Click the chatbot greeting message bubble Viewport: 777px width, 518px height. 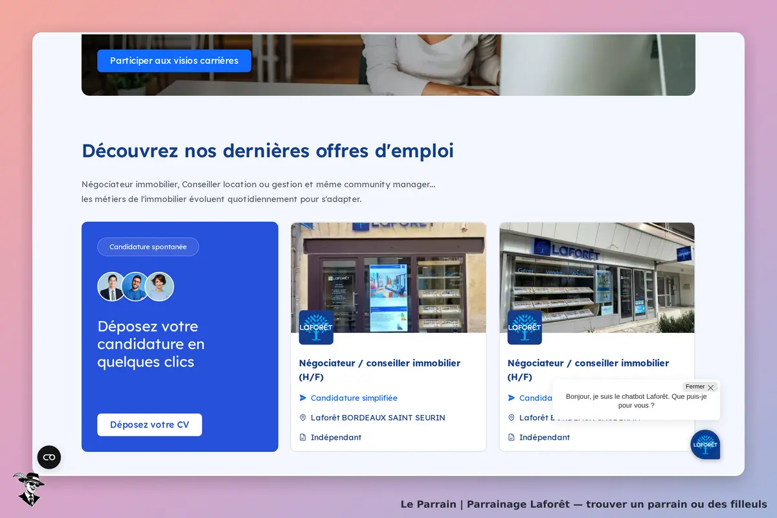tap(636, 401)
